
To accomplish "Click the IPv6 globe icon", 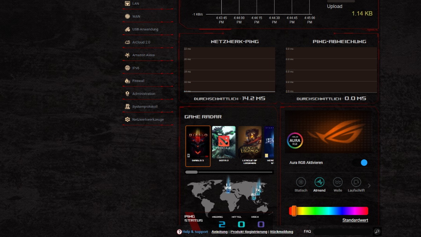I will click(128, 68).
